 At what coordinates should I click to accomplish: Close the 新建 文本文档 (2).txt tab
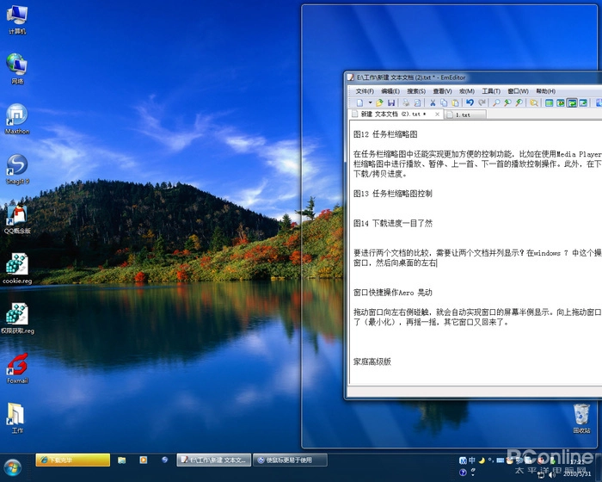coord(439,114)
